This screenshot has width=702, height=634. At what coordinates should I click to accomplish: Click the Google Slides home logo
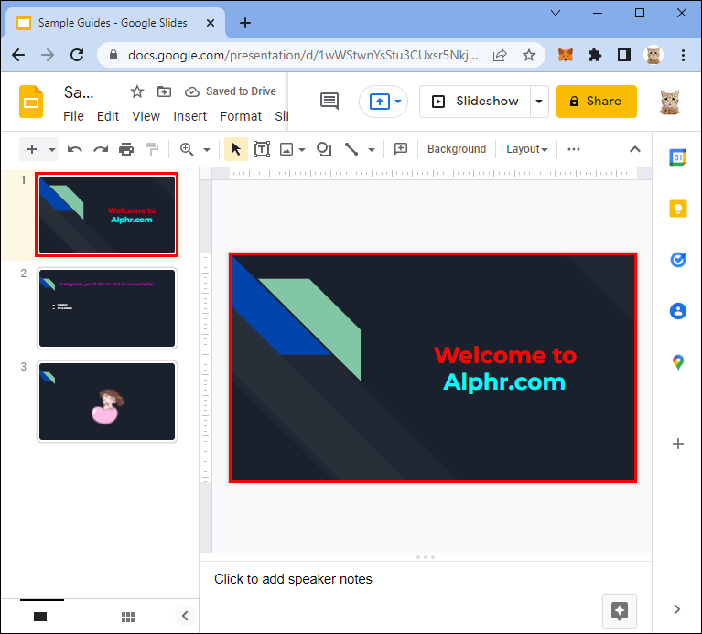(31, 102)
